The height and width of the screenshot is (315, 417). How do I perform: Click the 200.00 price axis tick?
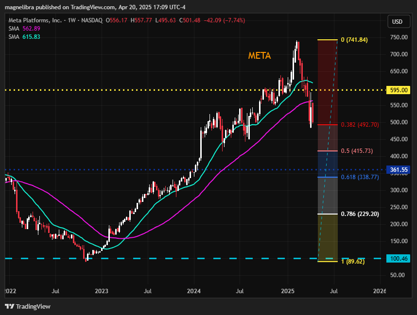399,224
